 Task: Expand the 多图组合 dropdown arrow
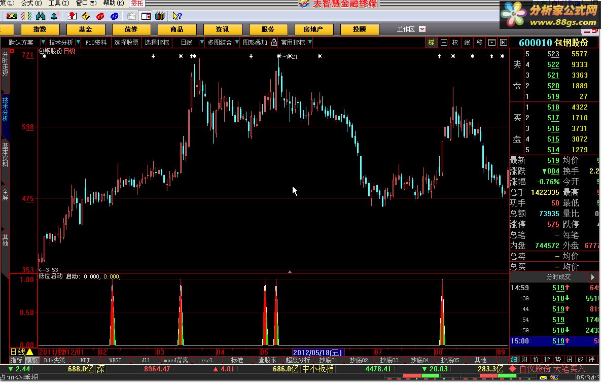pyautogui.click(x=237, y=42)
